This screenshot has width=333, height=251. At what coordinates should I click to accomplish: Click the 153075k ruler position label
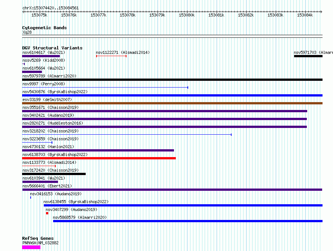pos(39,15)
